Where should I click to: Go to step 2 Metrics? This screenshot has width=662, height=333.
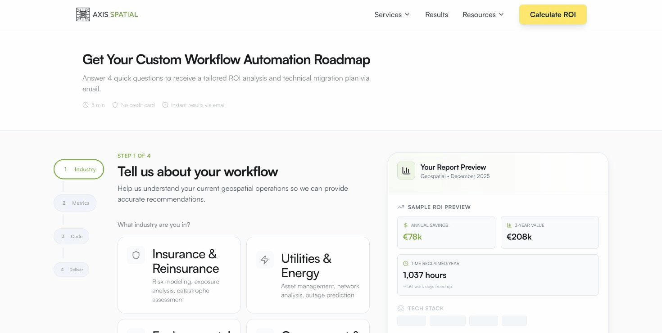click(x=75, y=203)
